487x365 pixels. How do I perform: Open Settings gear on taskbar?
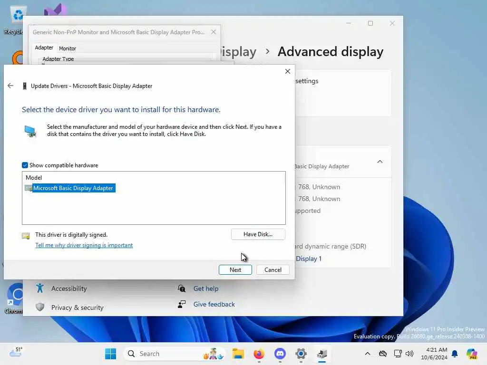pos(301,354)
